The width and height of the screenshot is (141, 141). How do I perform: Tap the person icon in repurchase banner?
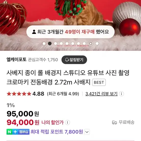(x=34, y=32)
